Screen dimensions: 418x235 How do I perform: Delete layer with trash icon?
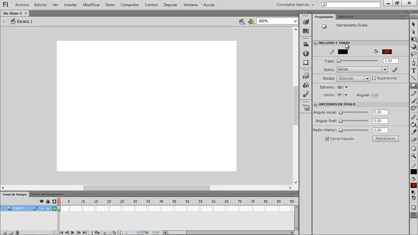tap(17, 232)
